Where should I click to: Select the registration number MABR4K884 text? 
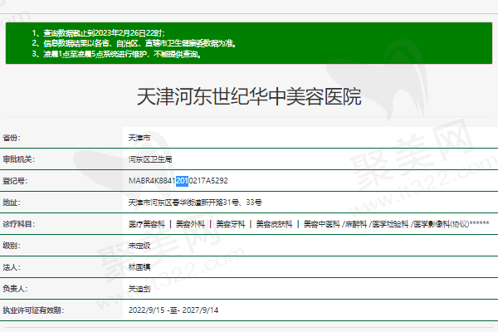pyautogui.click(x=151, y=180)
